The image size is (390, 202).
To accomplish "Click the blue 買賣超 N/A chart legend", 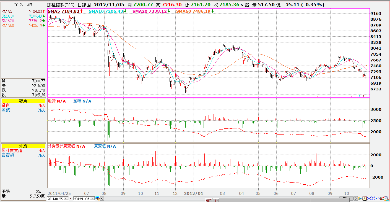I will click(x=105, y=146).
